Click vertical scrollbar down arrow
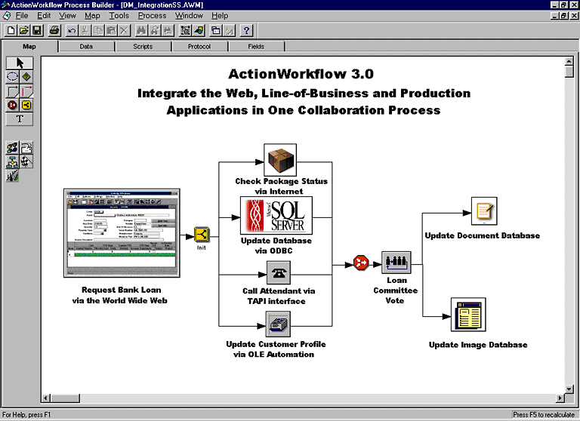The width and height of the screenshot is (580, 421). [569, 389]
